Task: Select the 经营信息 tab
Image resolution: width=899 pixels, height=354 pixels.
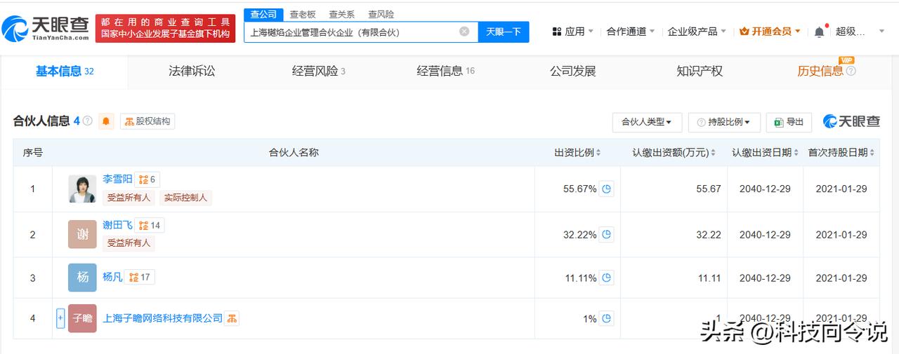Action: pyautogui.click(x=445, y=71)
